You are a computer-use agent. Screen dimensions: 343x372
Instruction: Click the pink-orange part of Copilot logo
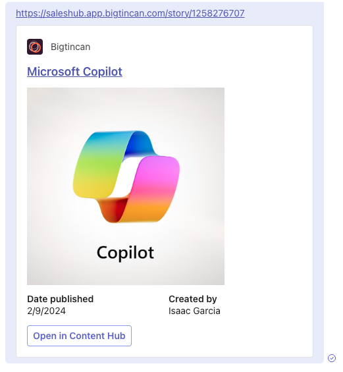click(x=152, y=190)
